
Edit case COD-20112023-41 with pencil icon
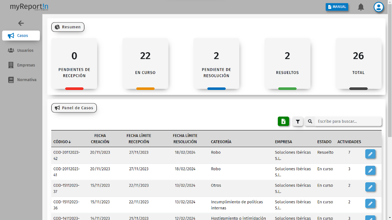point(370,171)
